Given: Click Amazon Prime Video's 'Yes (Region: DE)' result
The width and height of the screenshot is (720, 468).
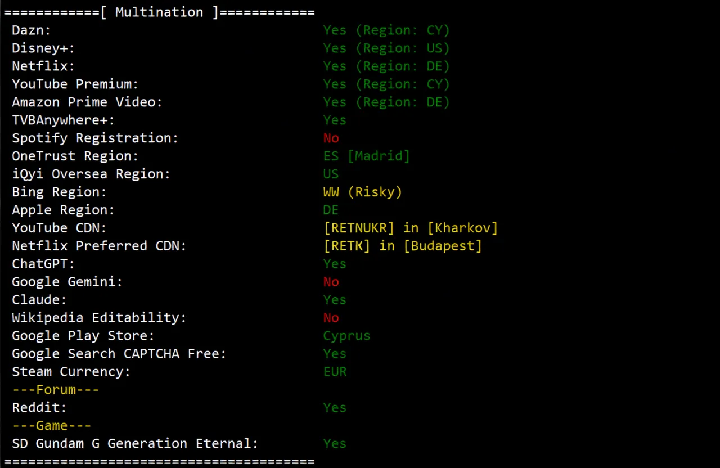Looking at the screenshot, I should (x=386, y=102).
